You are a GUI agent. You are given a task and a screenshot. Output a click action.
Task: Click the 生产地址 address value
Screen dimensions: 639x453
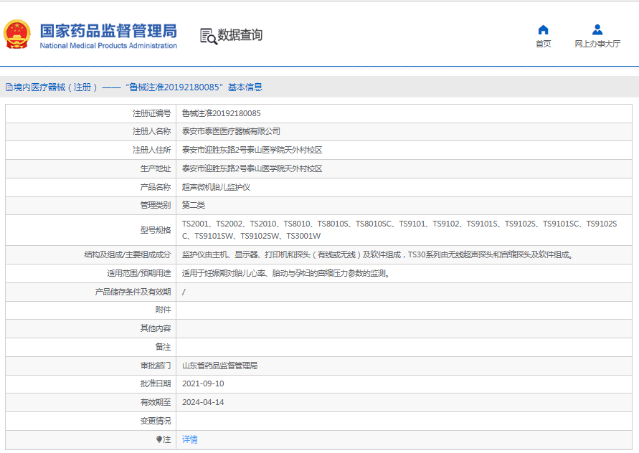(252, 168)
